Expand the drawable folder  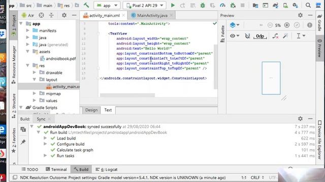tap(35, 72)
